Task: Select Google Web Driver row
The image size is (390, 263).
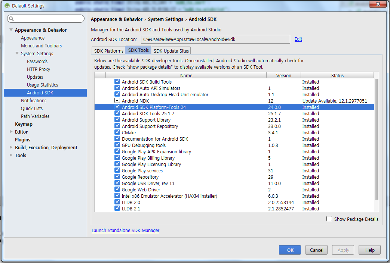Action: [234, 190]
